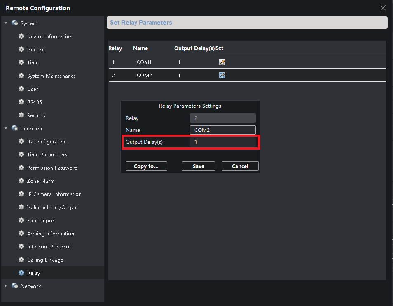
Task: Open the Time Parameters page
Action: point(47,155)
